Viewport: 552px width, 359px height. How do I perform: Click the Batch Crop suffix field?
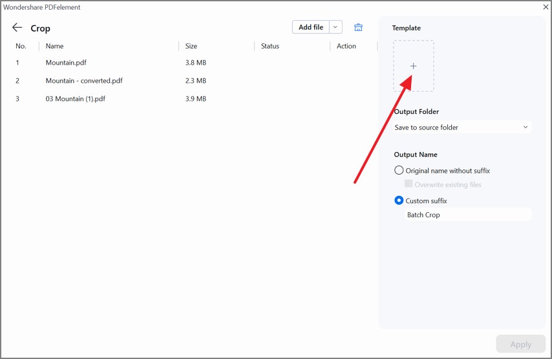pyautogui.click(x=468, y=215)
